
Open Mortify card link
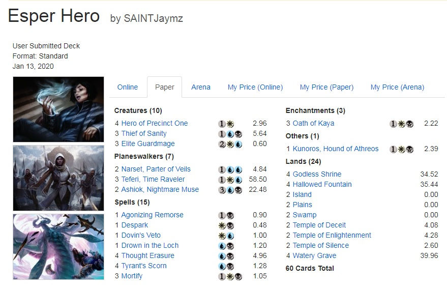click(132, 276)
